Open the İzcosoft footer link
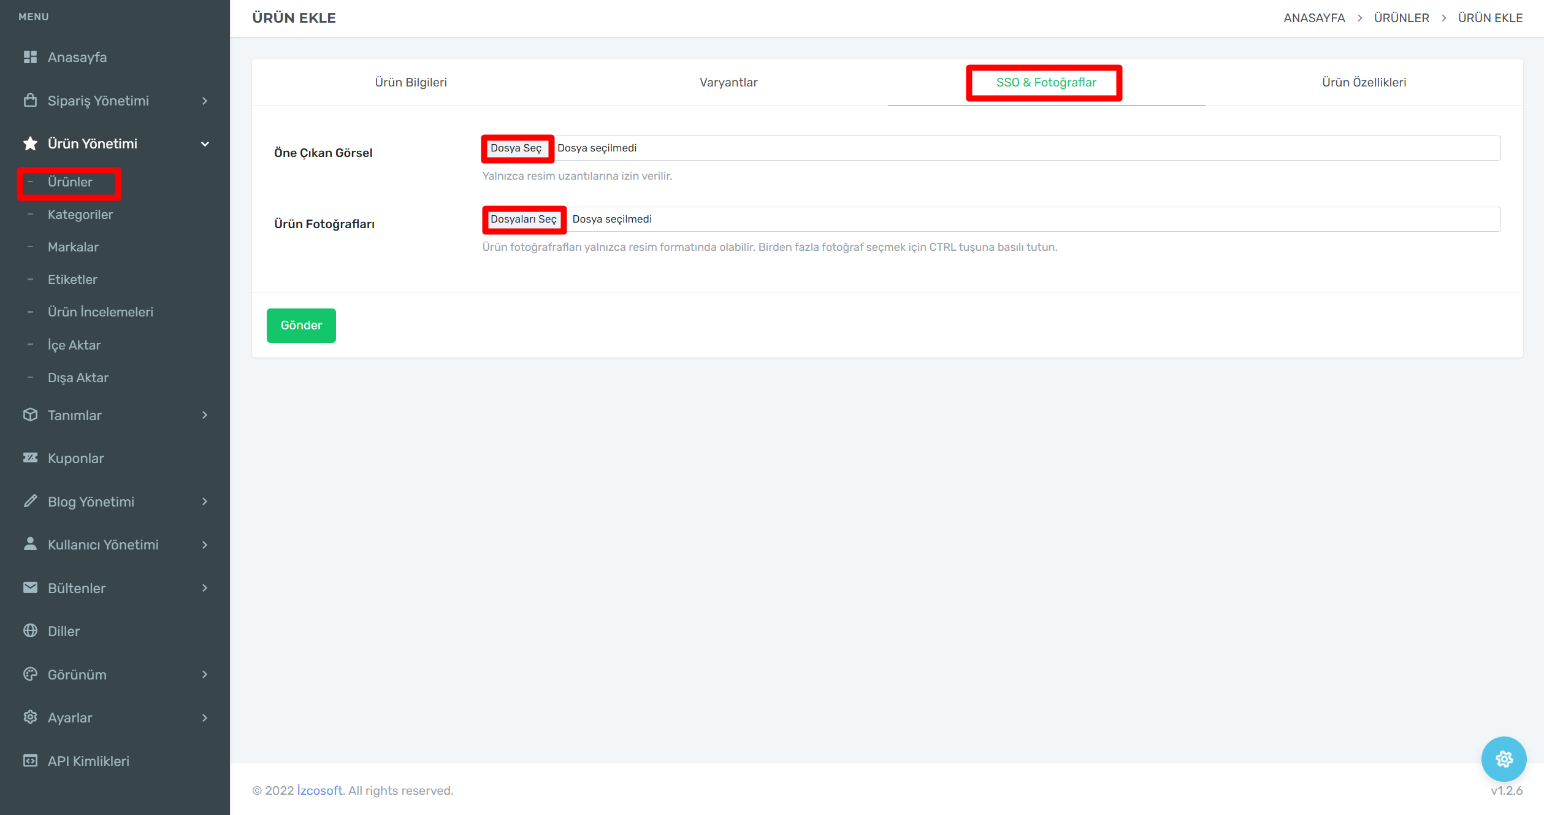Image resolution: width=1544 pixels, height=815 pixels. 319,790
